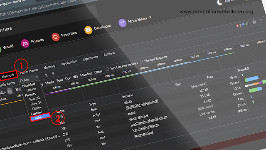The height and width of the screenshot is (150, 266).
Task: Click the Developer navigation link
Action: pos(103,27)
